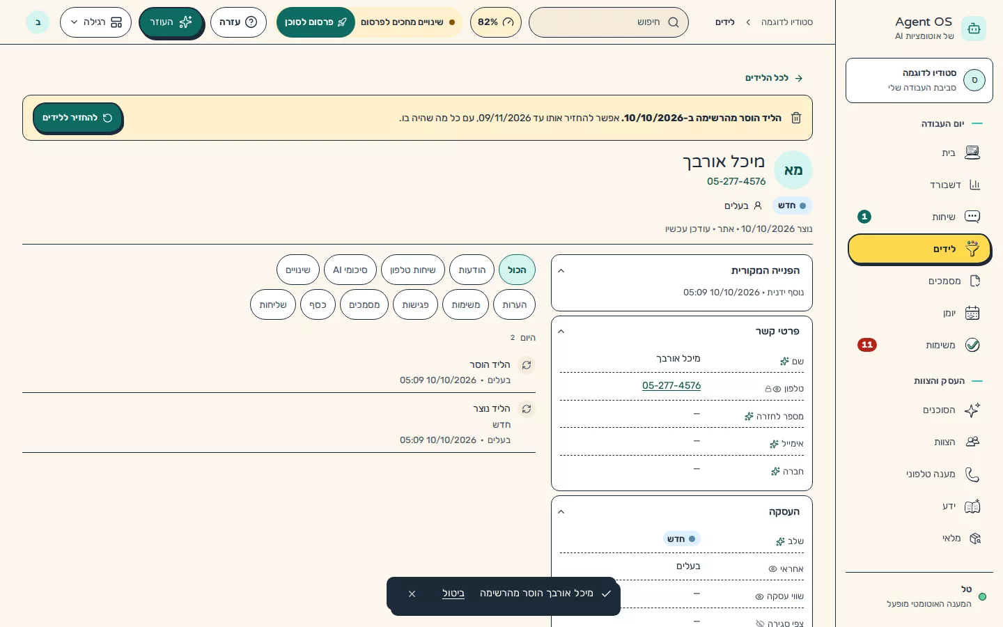Viewport: 1003px width, 627px height.
Task: Collapse the הפנייה המקורית panel
Action: 561,271
